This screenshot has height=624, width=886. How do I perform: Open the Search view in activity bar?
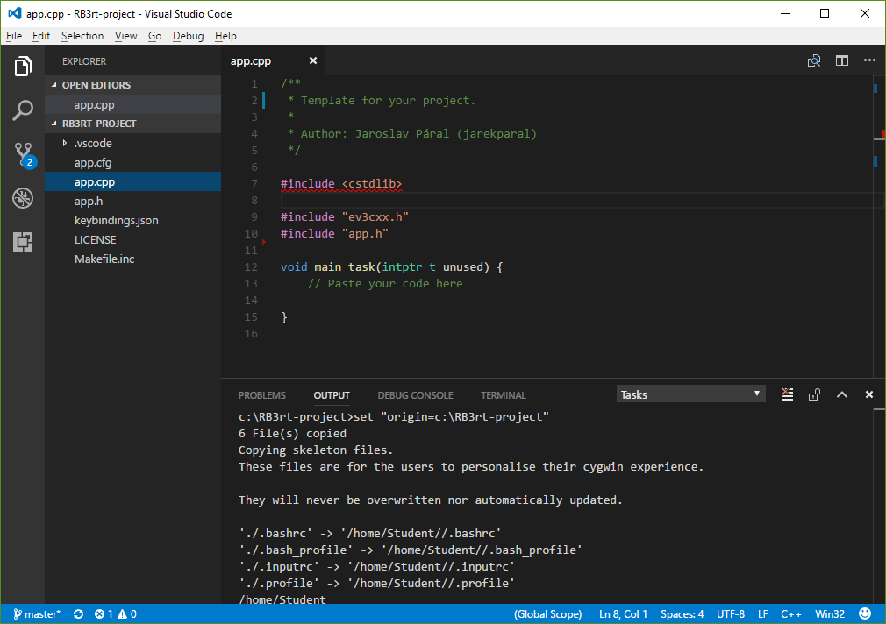click(23, 110)
